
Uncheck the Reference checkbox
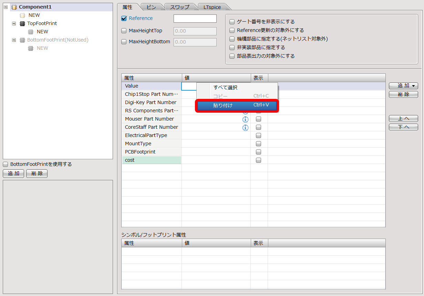tap(124, 19)
